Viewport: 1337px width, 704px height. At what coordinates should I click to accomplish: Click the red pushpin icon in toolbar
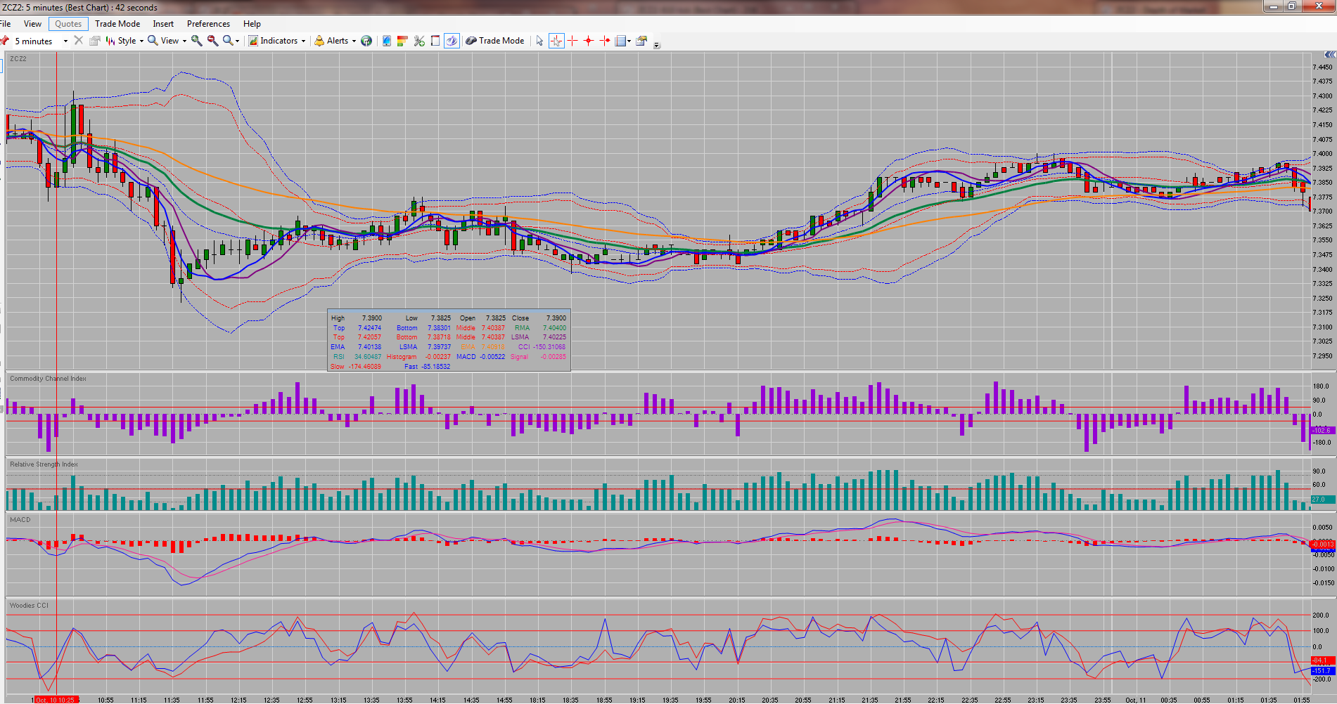tap(4, 41)
